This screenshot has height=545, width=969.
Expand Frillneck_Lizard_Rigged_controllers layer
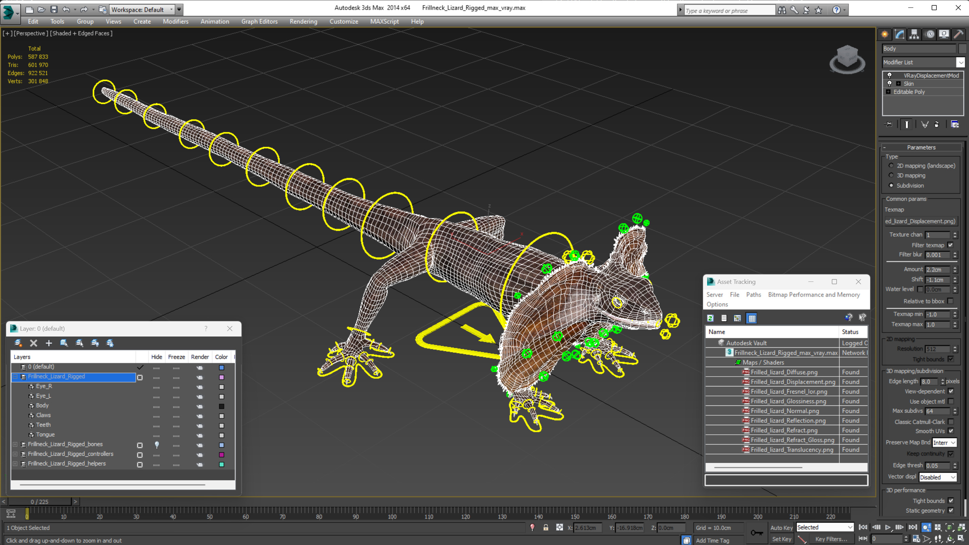[x=15, y=454]
